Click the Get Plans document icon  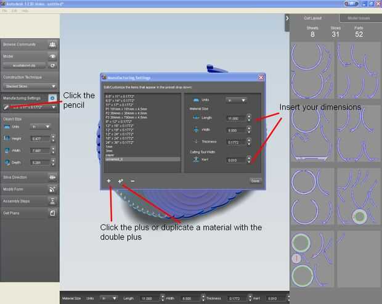[x=52, y=213]
